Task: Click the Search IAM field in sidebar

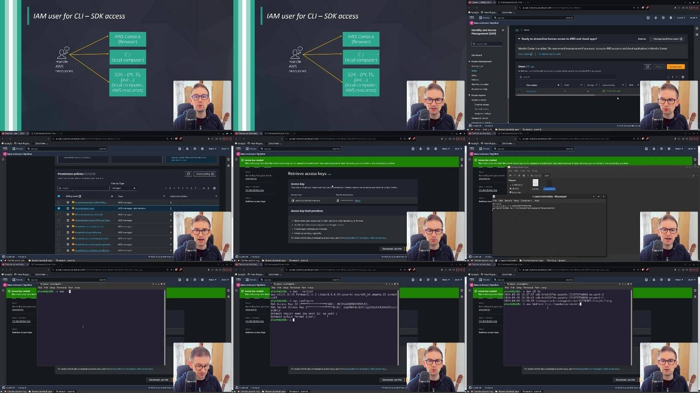Action: [x=487, y=44]
